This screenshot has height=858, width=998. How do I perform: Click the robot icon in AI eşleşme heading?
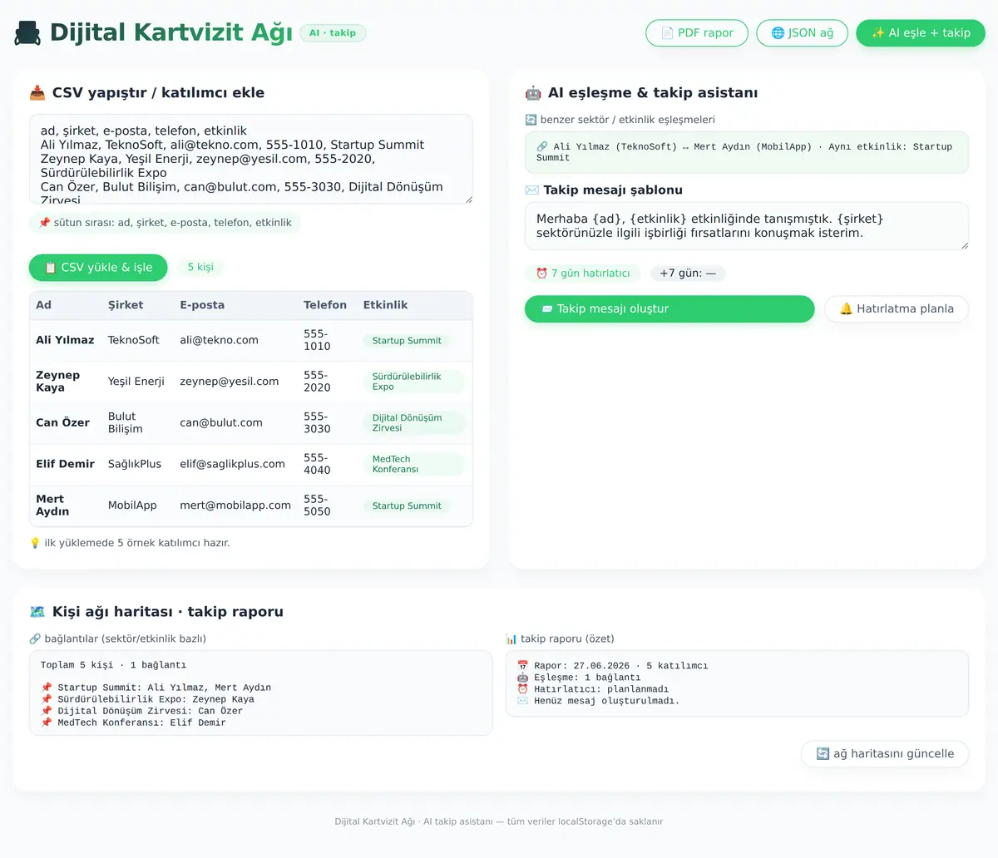(533, 93)
